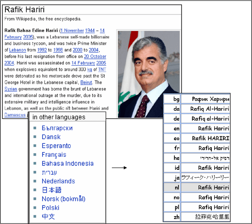Open the עברית language version
Image resolution: width=252 pixels, height=224 pixels.
tap(49, 173)
